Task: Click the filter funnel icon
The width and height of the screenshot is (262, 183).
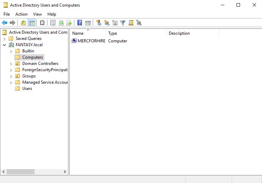Action: [x=123, y=23]
